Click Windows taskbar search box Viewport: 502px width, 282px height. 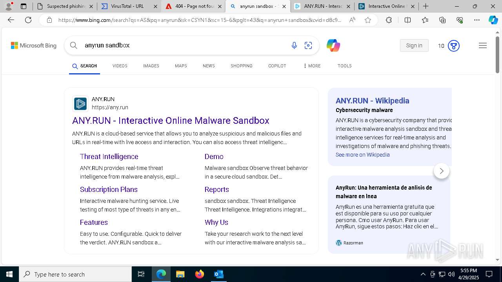(75, 274)
